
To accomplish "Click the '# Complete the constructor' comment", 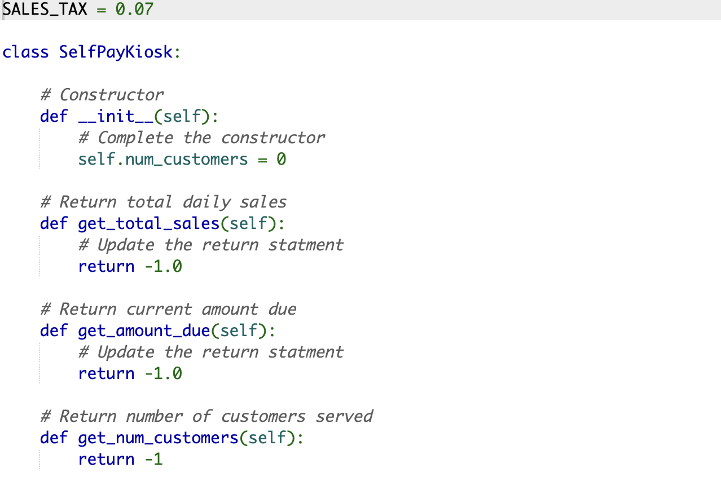I will [x=202, y=138].
